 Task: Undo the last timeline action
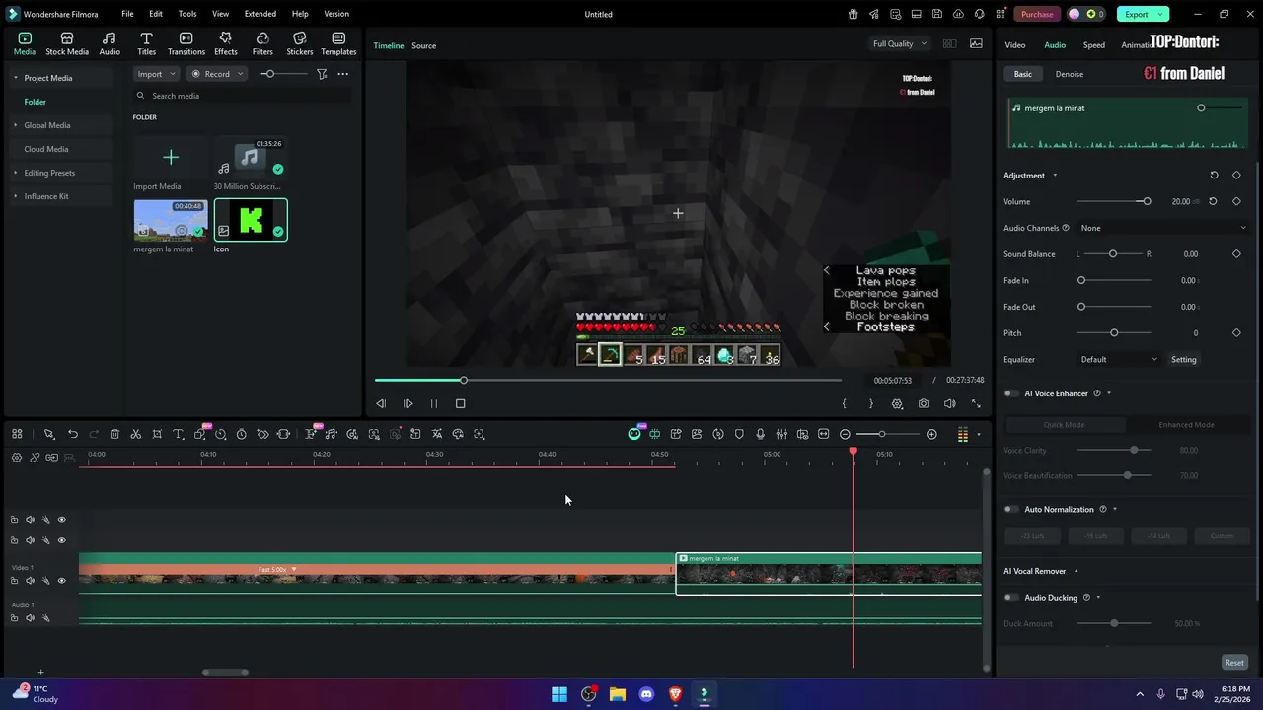[73, 434]
